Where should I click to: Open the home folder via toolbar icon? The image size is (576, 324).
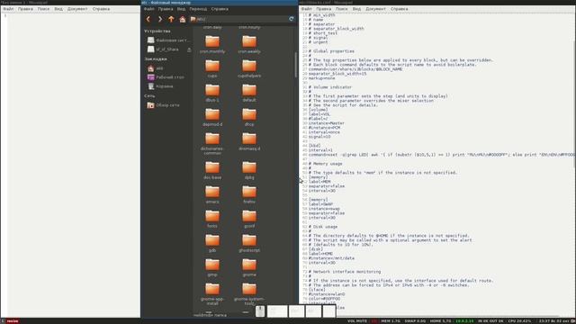point(183,19)
